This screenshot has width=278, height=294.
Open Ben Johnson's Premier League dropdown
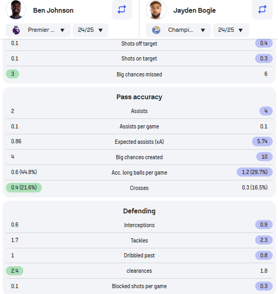(x=38, y=30)
